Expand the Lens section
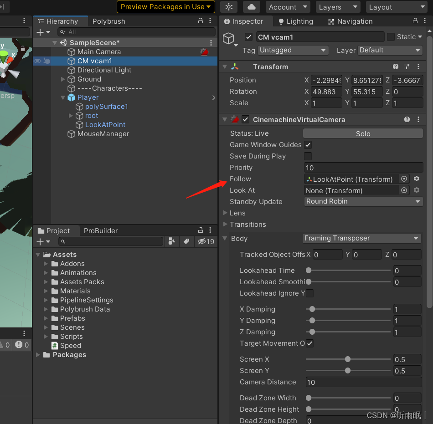 click(225, 213)
